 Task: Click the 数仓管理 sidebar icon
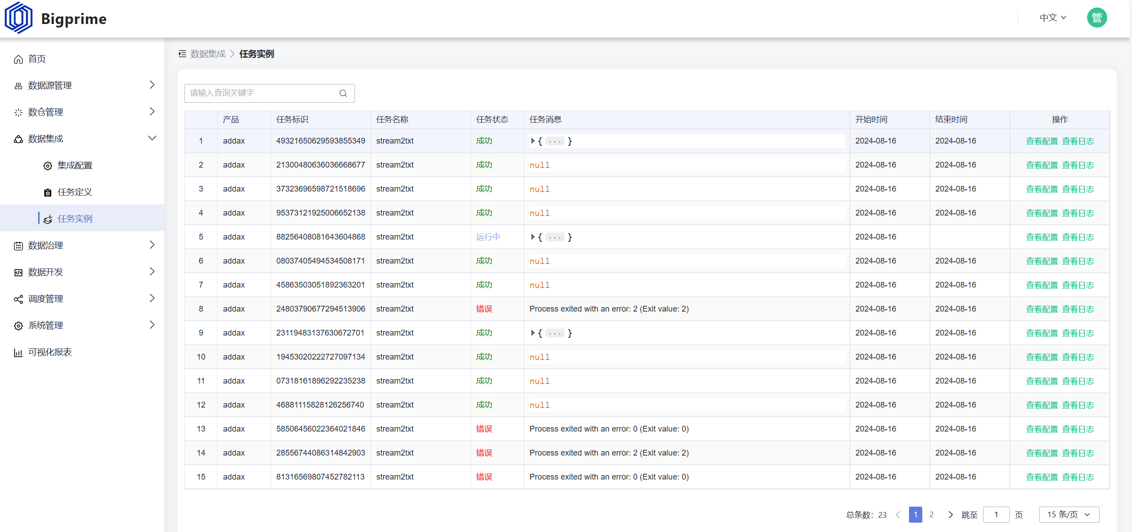point(18,112)
